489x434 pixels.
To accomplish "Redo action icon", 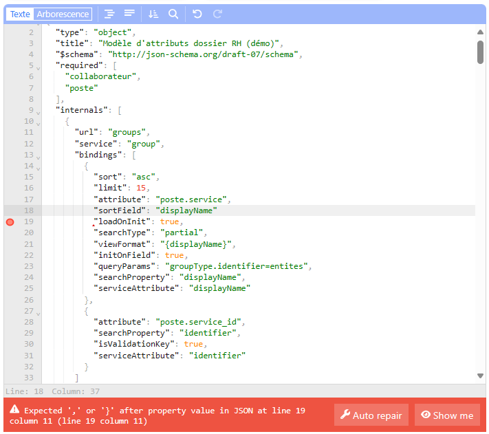I will (217, 14).
